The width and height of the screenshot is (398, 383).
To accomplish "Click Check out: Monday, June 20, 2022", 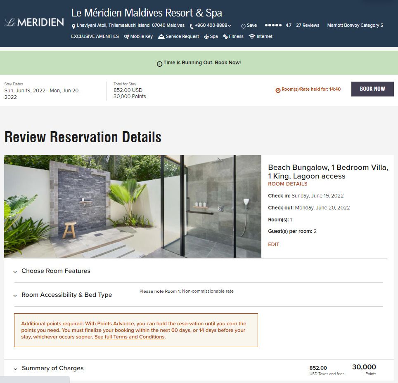I will coord(309,208).
